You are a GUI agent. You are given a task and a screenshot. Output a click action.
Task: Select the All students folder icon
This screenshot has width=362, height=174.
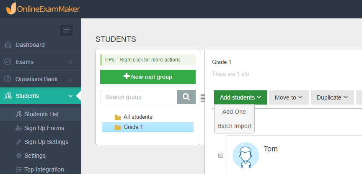[x=118, y=117]
